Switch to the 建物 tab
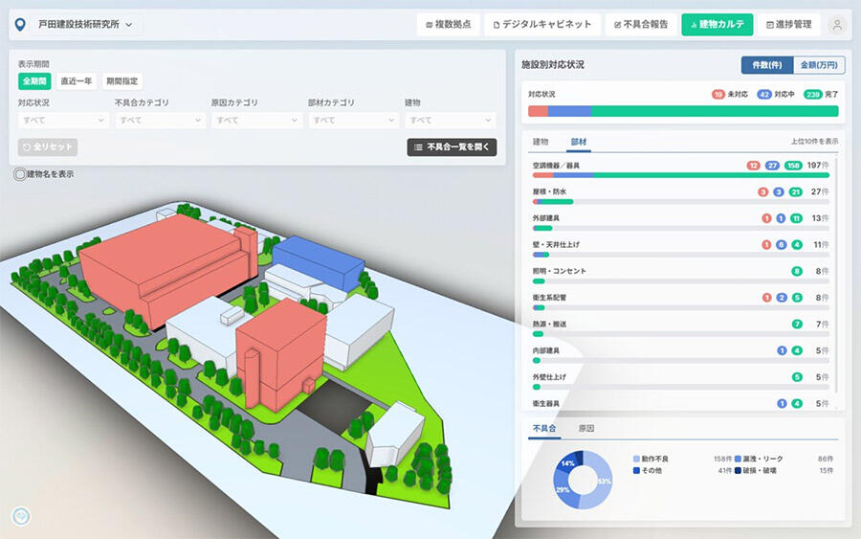 [541, 142]
